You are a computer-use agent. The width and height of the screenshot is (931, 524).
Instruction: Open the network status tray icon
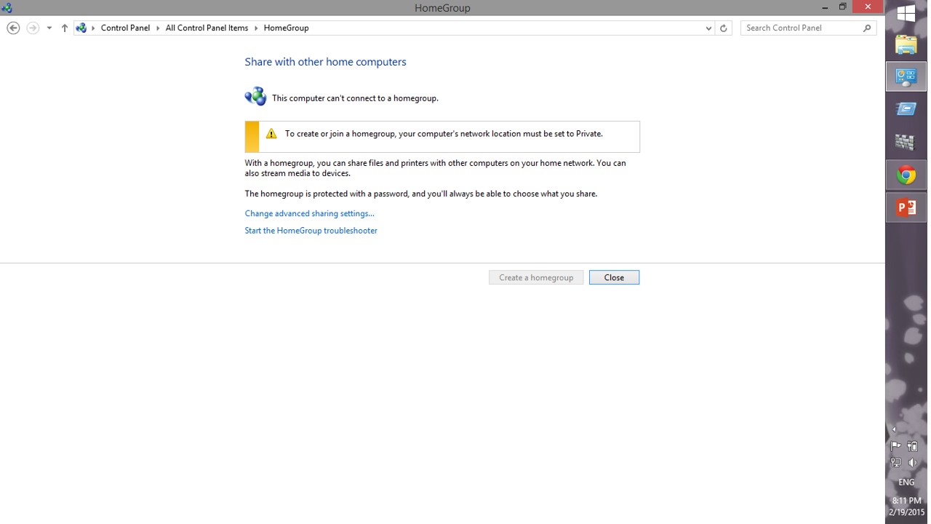(896, 463)
